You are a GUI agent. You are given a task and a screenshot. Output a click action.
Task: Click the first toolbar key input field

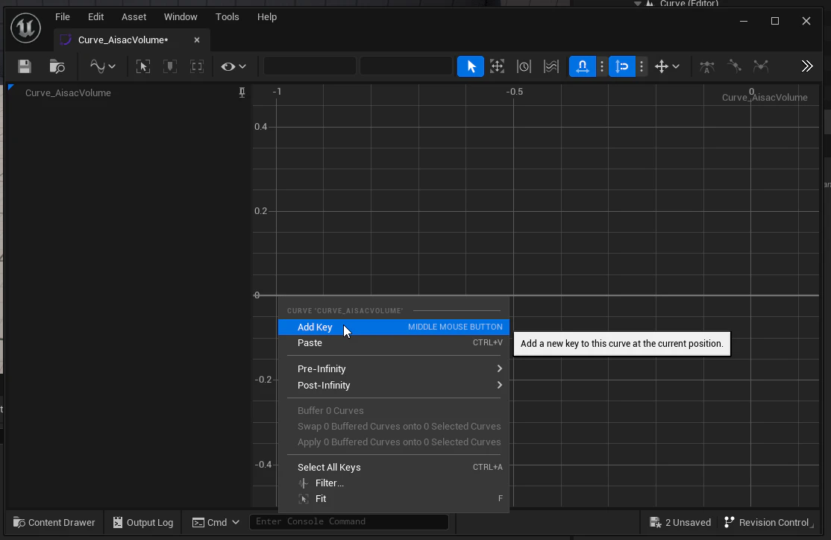310,66
